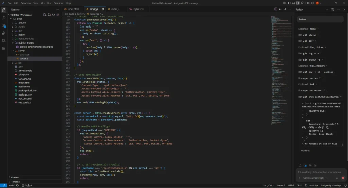Open editor more actions ellipsis
The height and width of the screenshot is (188, 348).
point(290,9)
